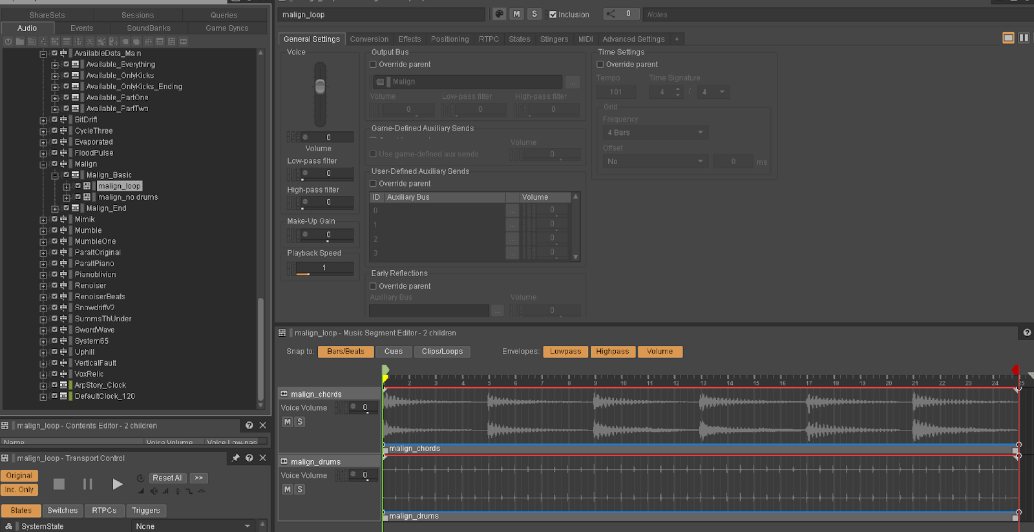The height and width of the screenshot is (532, 1034).
Task: Solo malign_loop with the top S button
Action: click(534, 14)
